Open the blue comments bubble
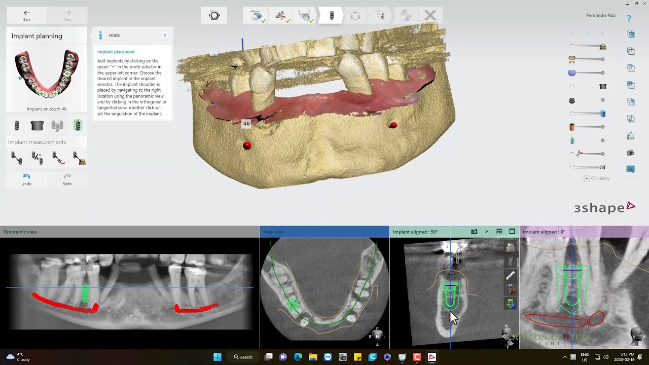 point(631,169)
